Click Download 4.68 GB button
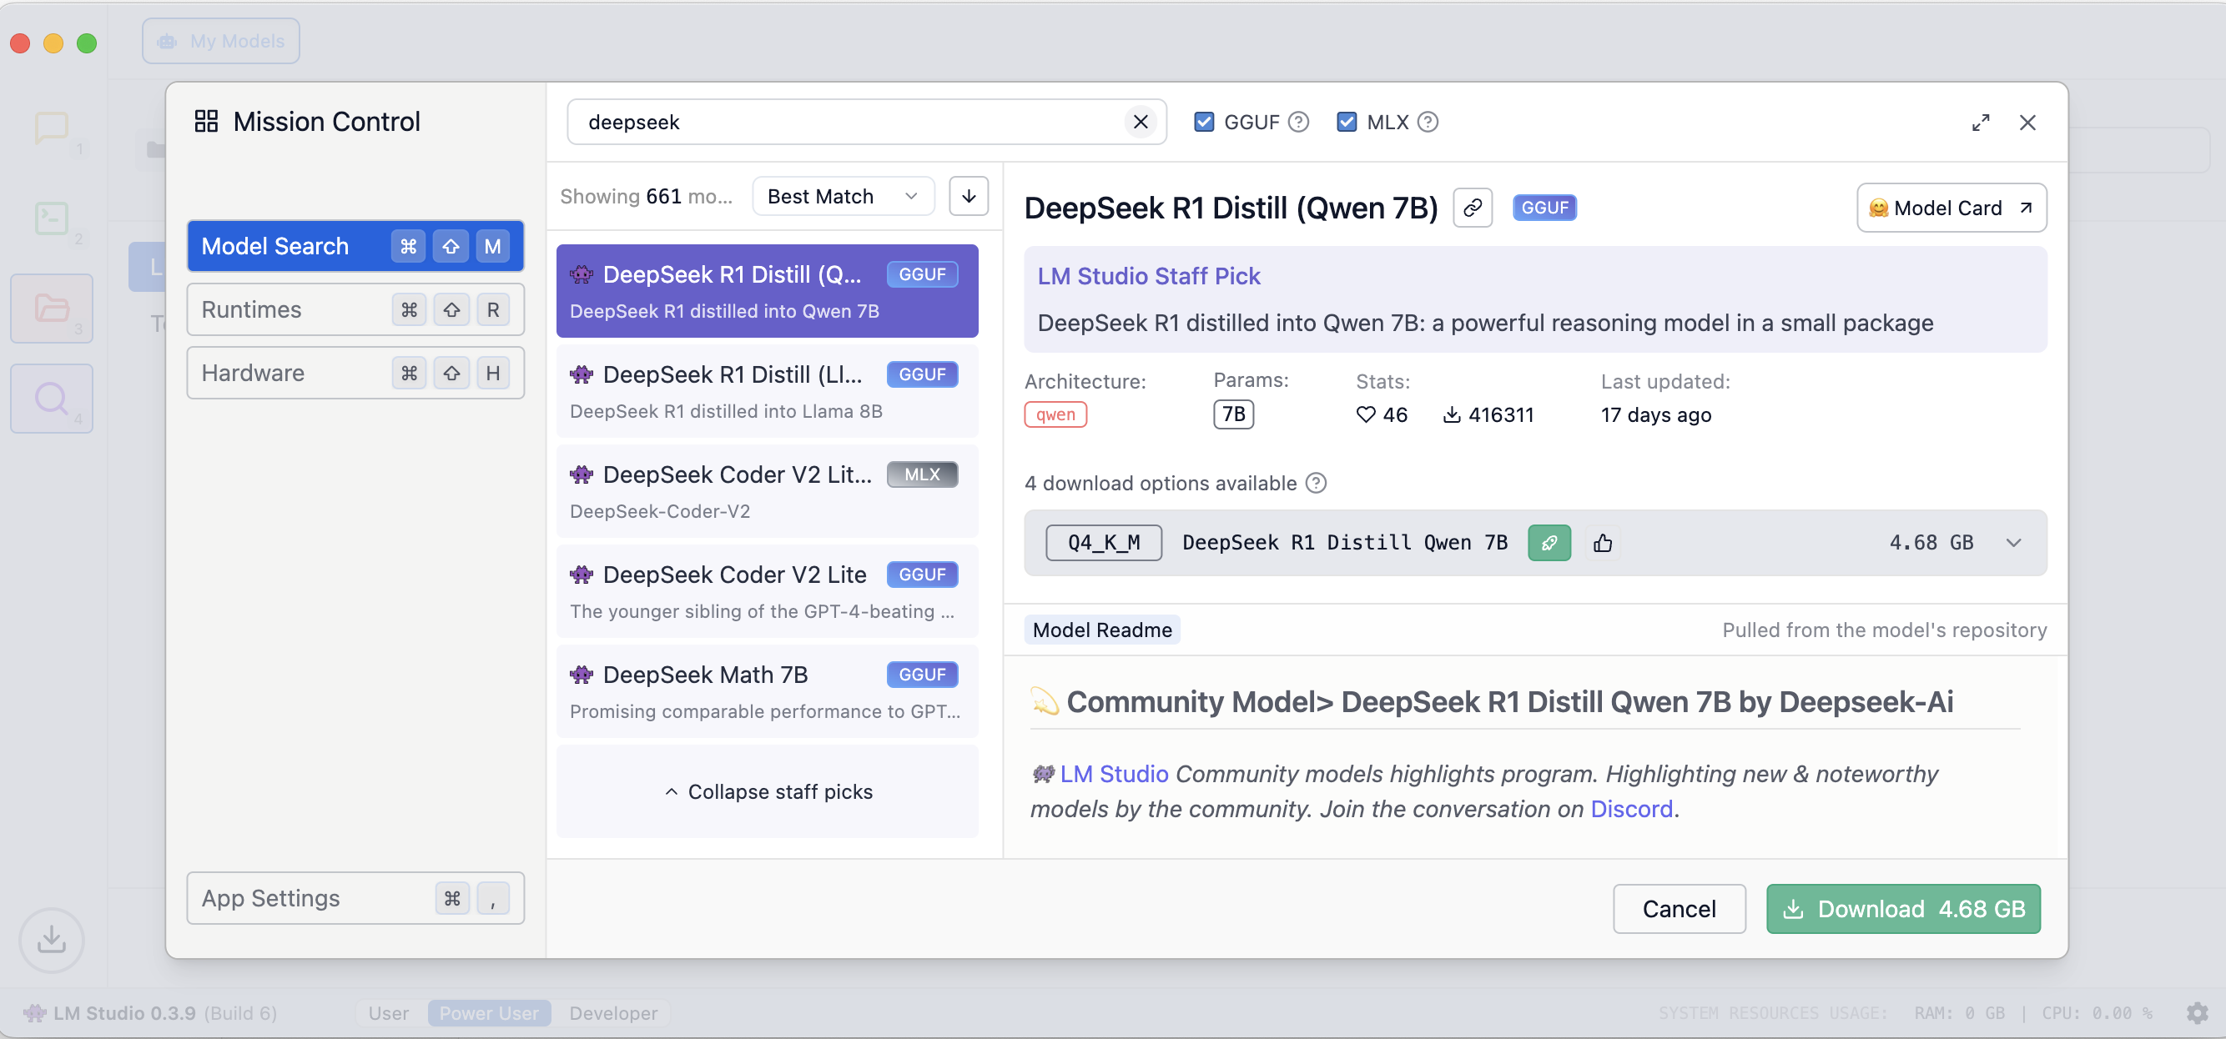 click(x=1903, y=909)
